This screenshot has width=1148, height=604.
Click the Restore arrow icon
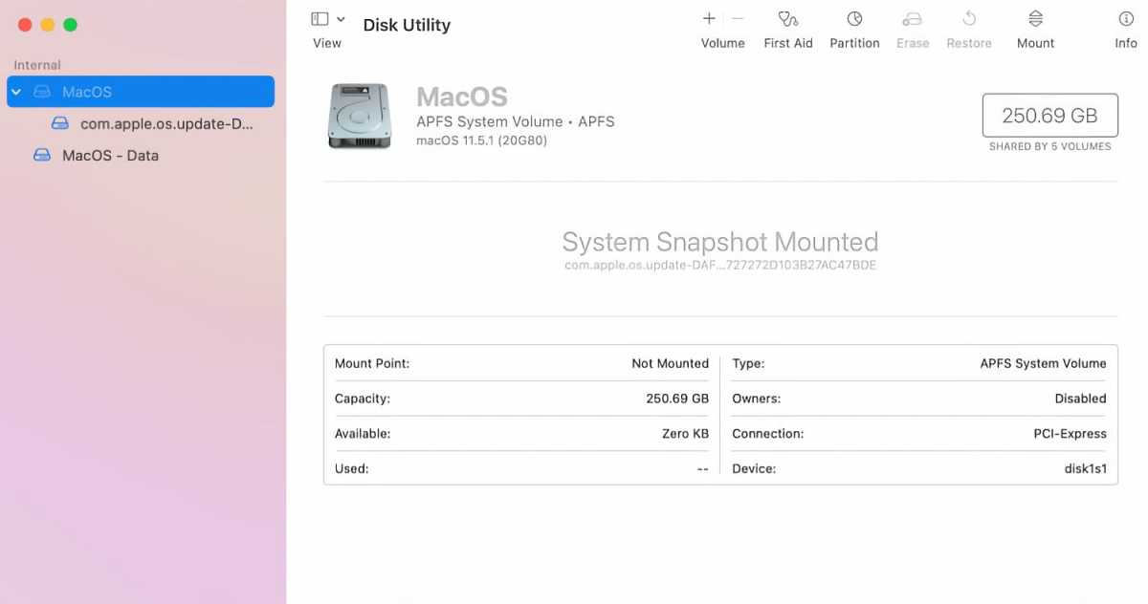(969, 18)
